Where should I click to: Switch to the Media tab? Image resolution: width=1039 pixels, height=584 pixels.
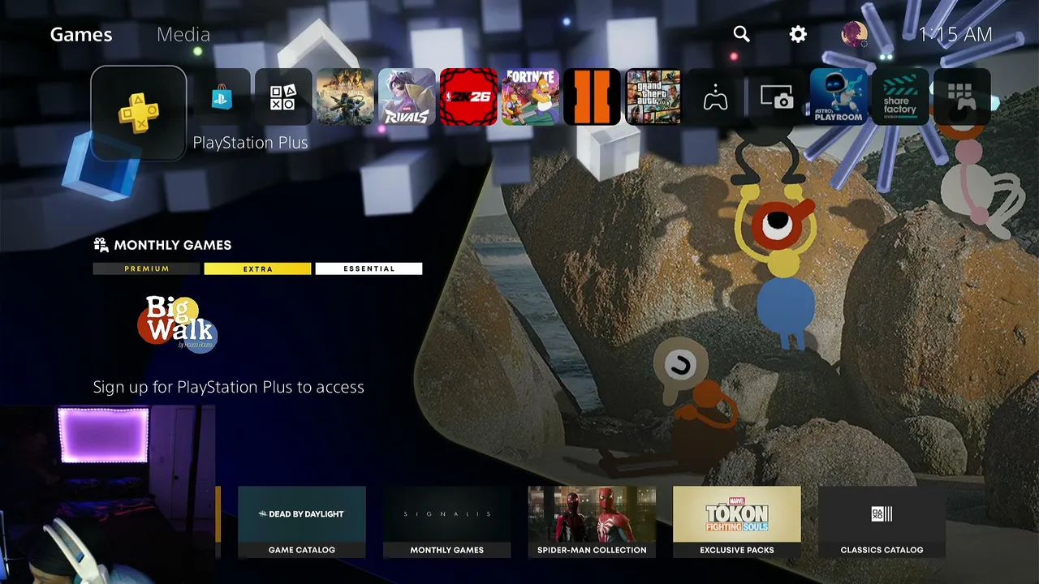click(183, 34)
